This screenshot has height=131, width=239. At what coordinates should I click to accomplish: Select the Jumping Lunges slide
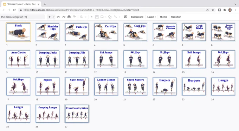click(x=47, y=114)
